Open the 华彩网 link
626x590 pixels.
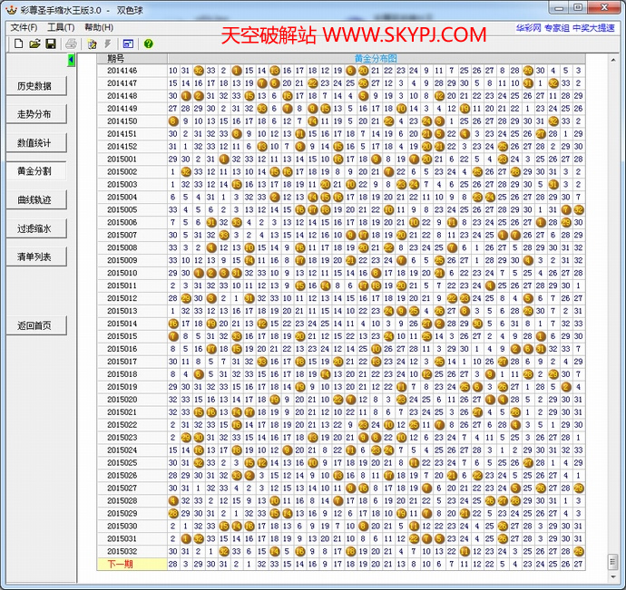tap(528, 27)
